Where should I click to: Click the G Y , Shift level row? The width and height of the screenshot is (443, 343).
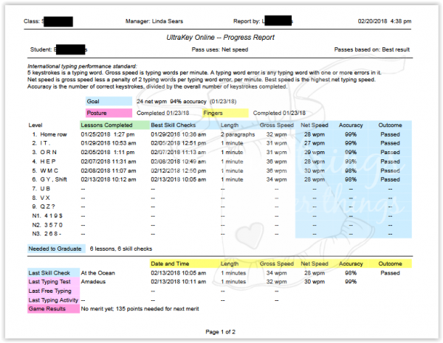pyautogui.click(x=56, y=179)
